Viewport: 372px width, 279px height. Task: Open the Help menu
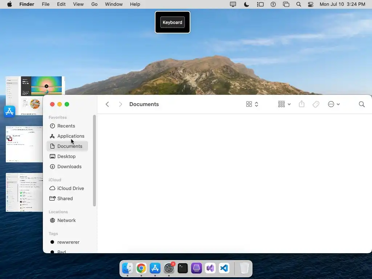[135, 4]
